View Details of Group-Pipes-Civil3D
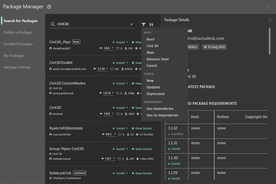The height and width of the screenshot is (184, 276). [142, 149]
